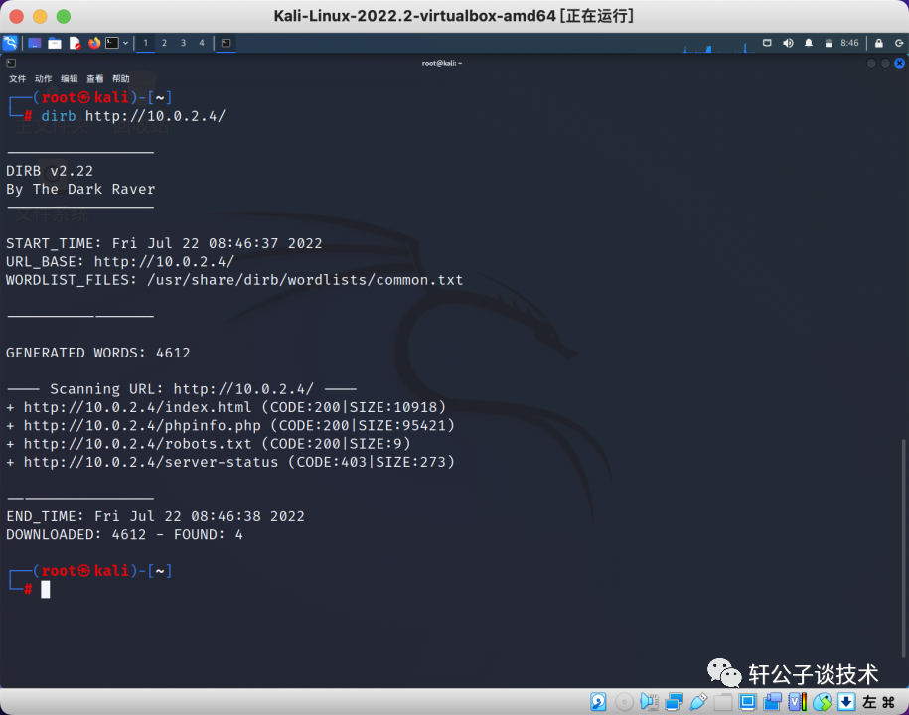909x715 pixels.
Task: Click the volume speaker icon
Action: pos(788,43)
